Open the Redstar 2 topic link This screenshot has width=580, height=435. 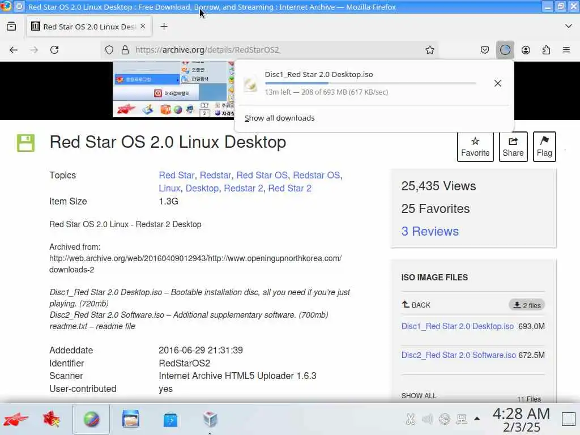(x=244, y=188)
